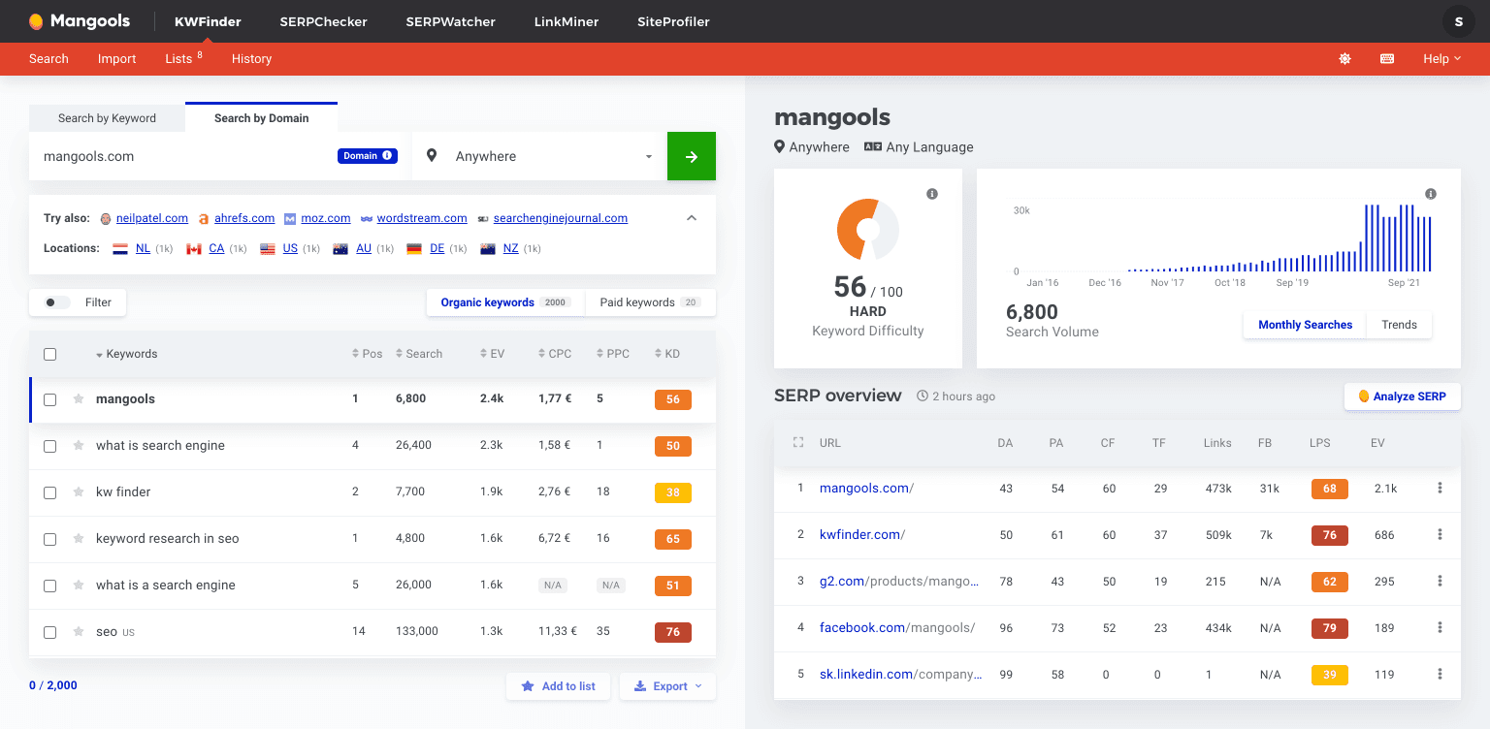This screenshot has width=1490, height=729.
Task: Open the SERPChecker menu item
Action: point(323,21)
